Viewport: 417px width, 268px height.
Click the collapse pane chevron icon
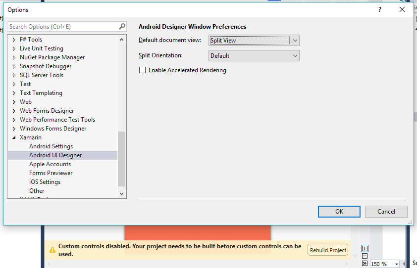(365, 264)
